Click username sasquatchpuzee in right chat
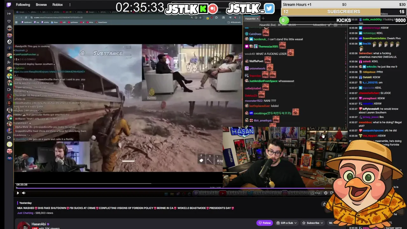407x229 pixels. pos(373,130)
